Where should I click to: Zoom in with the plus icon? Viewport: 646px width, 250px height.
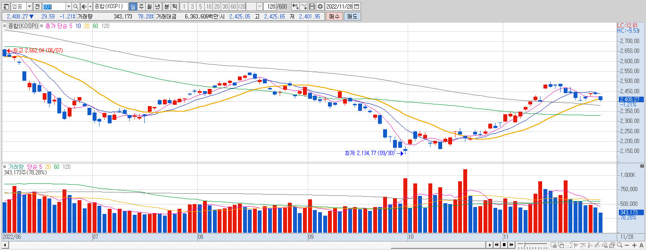[x=634, y=245]
